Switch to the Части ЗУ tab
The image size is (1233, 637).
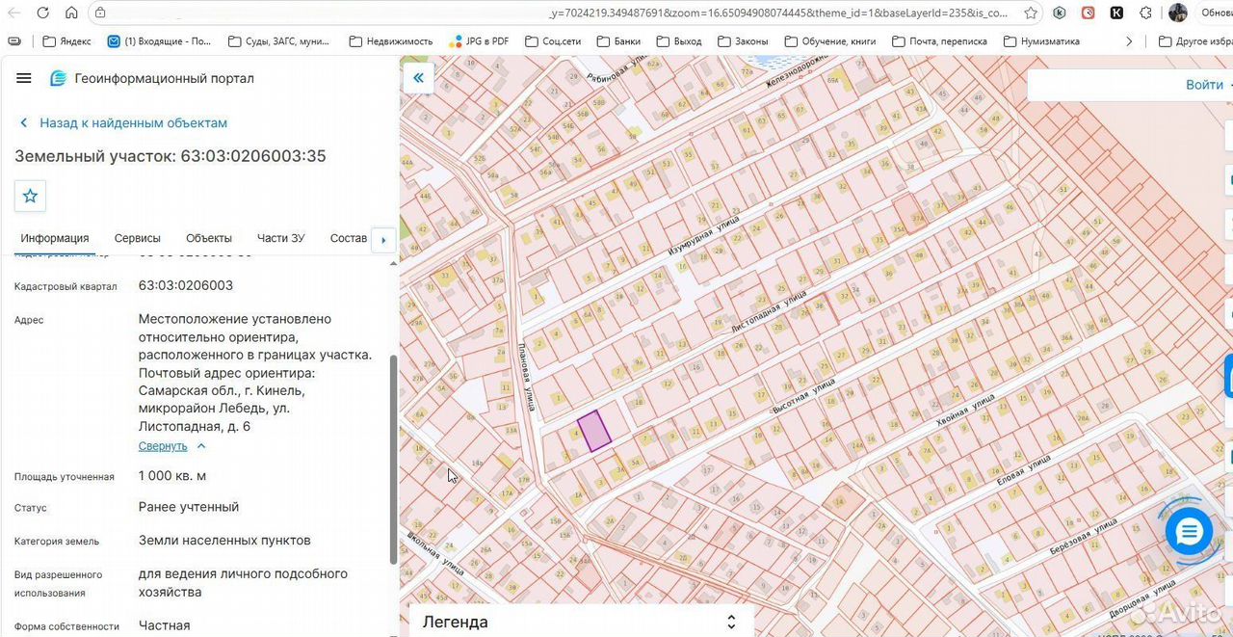tap(281, 238)
